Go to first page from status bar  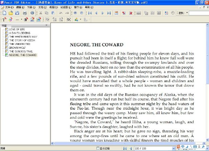(x=125, y=148)
